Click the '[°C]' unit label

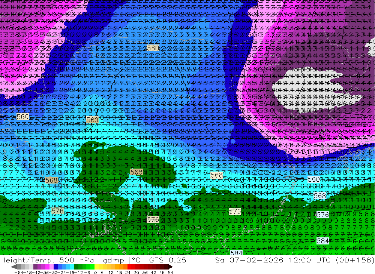(136, 260)
